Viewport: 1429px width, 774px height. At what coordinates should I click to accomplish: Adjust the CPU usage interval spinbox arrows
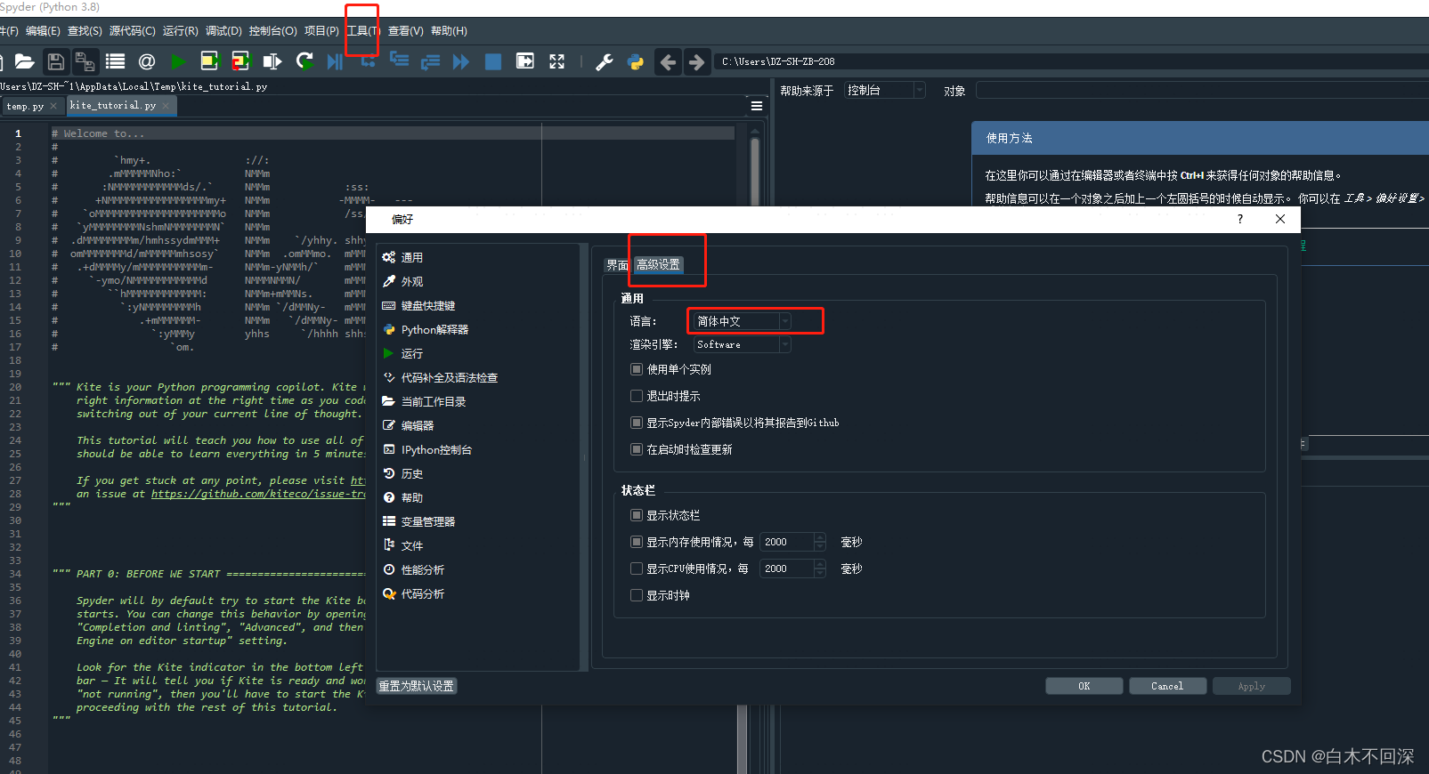(x=820, y=568)
